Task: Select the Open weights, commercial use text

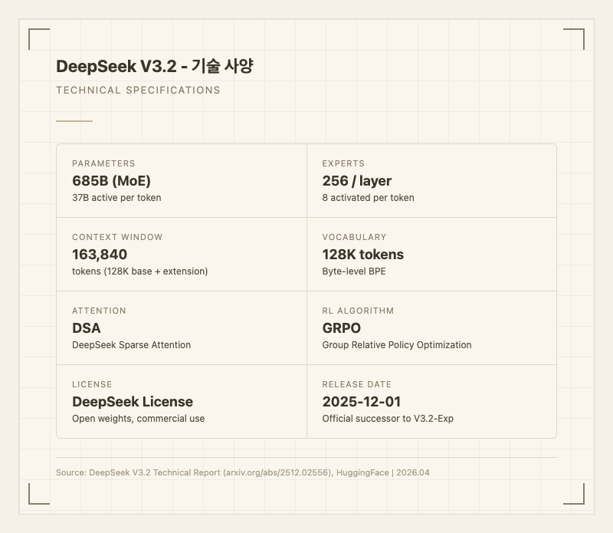Action: click(x=137, y=419)
